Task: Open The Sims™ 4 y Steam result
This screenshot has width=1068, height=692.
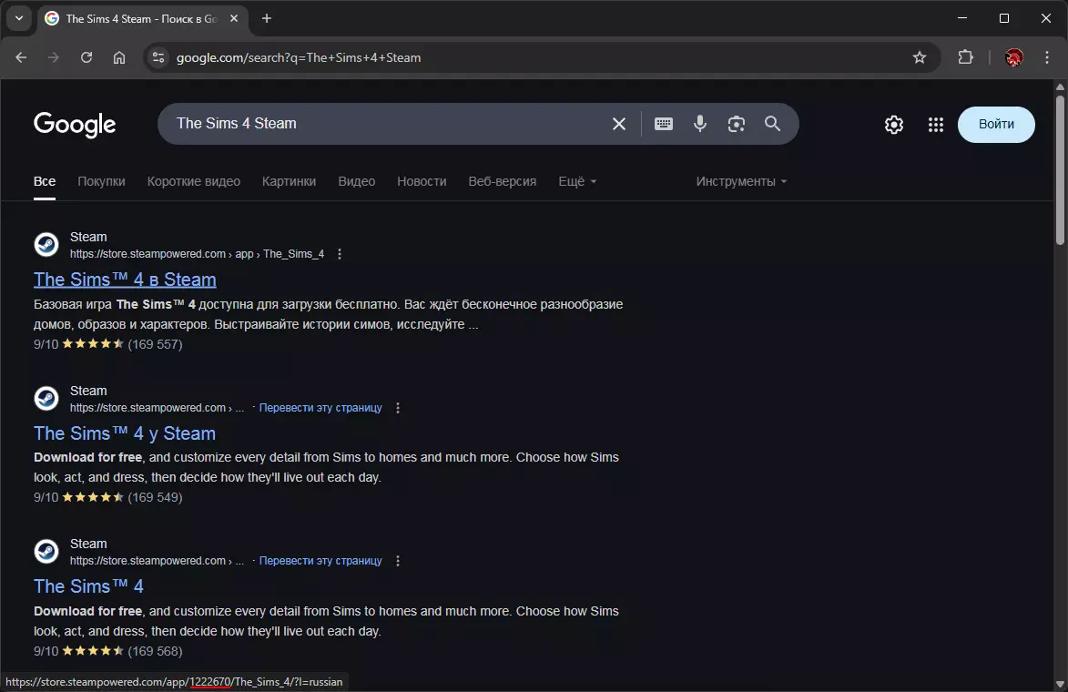Action: click(x=125, y=433)
